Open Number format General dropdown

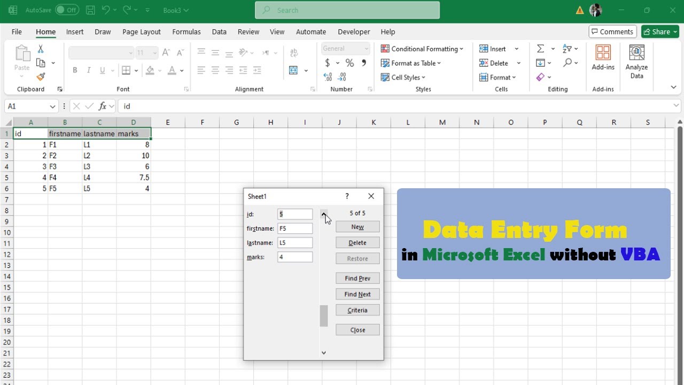point(367,49)
